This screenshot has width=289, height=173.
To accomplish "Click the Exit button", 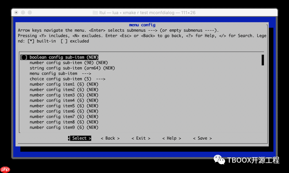I will [141, 138].
